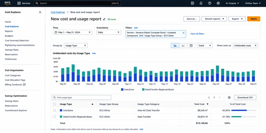The image size is (266, 133).
Task: Select all rows checkbox in table header
Action: tap(54, 104)
